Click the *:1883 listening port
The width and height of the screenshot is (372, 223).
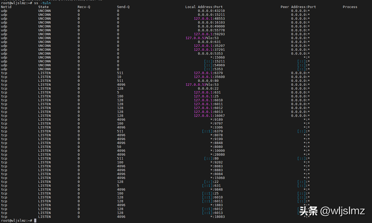pos(217,205)
